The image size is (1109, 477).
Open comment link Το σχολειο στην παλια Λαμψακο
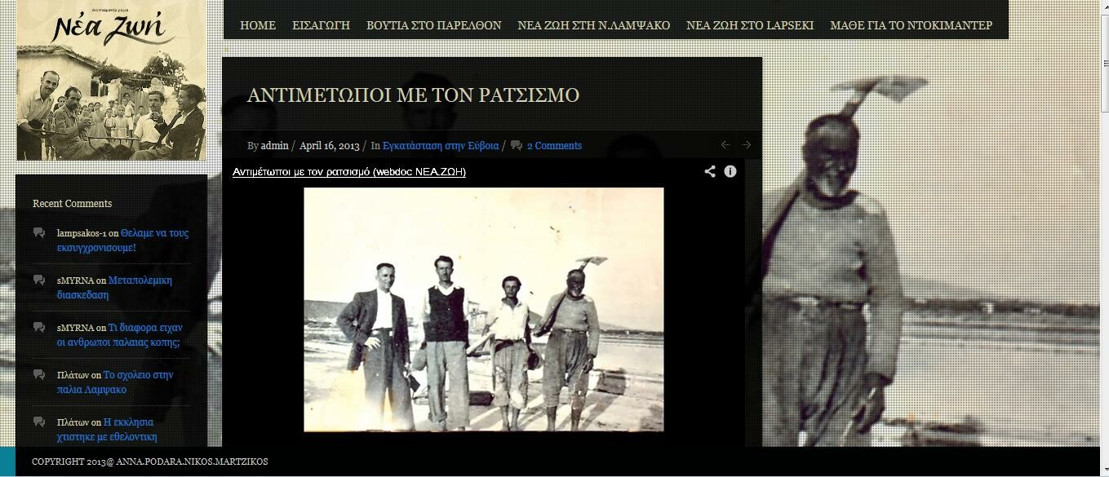(x=115, y=382)
